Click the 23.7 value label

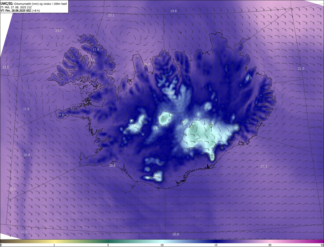(58, 31)
